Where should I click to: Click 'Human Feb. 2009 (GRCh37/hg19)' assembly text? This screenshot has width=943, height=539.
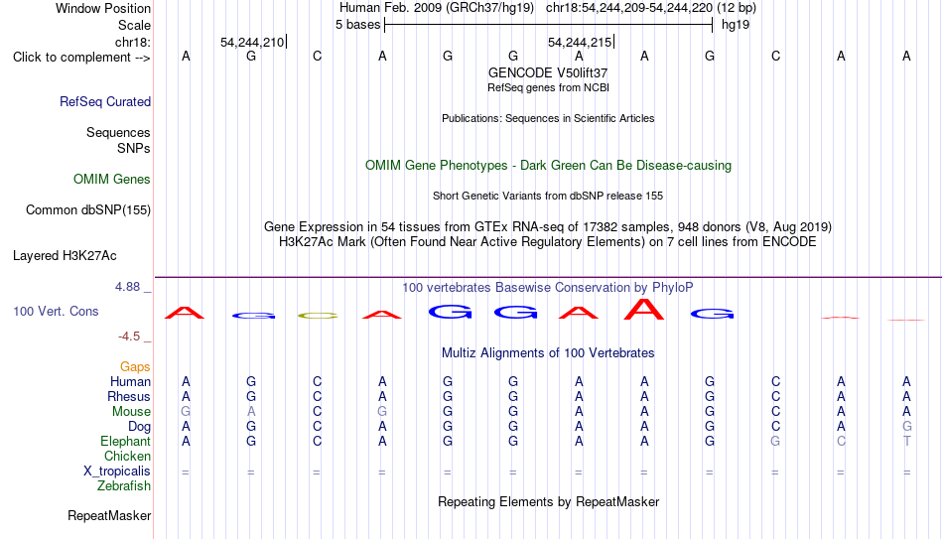437,8
